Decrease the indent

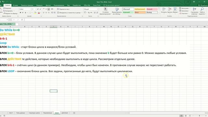click(x=52, y=13)
